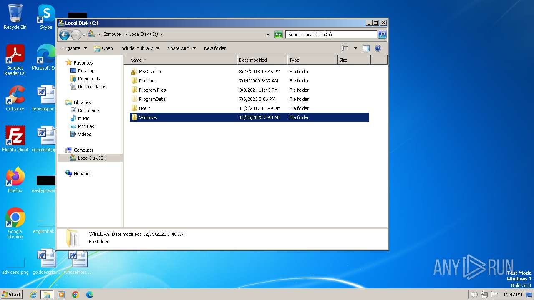Open the recent pages dropdown arrow
This screenshot has height=300, width=534.
(x=84, y=35)
